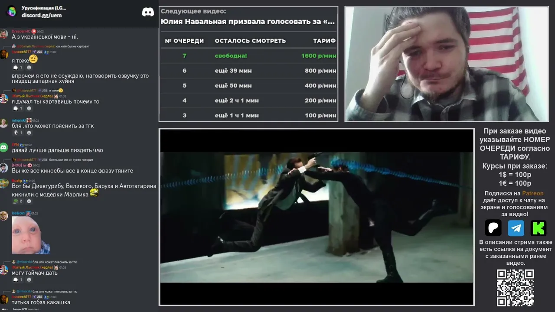Viewport: 555px width, 312px height.
Task: Click the '400 р/мин' tariff value
Action: 320,85
